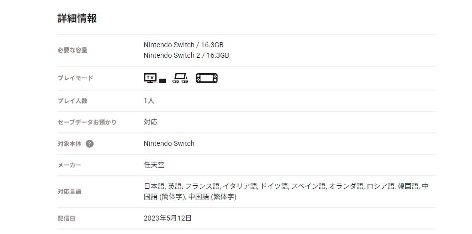This screenshot has height=234, width=472.
Task: Select the Nintendo Switch / 16.3GB text
Action: [183, 45]
